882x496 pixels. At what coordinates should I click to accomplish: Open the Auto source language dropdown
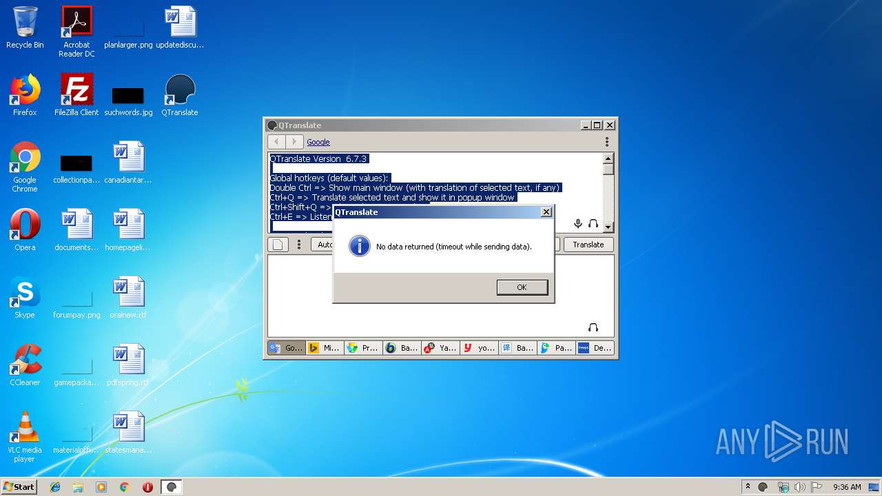point(322,245)
